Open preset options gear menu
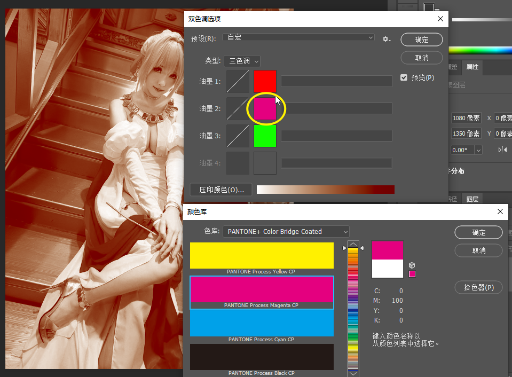Screen dimensions: 512x377 387,39
